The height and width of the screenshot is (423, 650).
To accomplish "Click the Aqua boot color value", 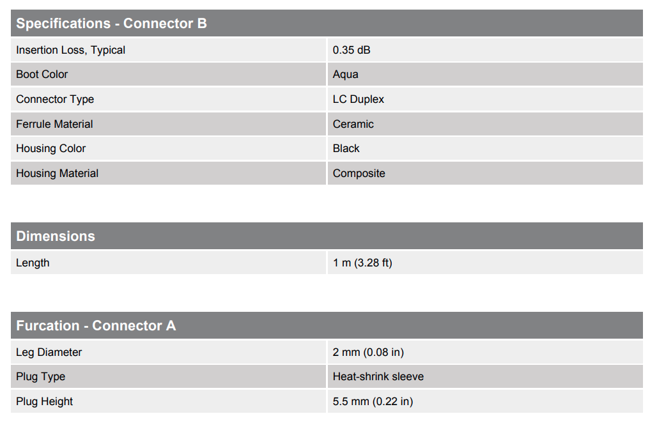I will pos(346,75).
